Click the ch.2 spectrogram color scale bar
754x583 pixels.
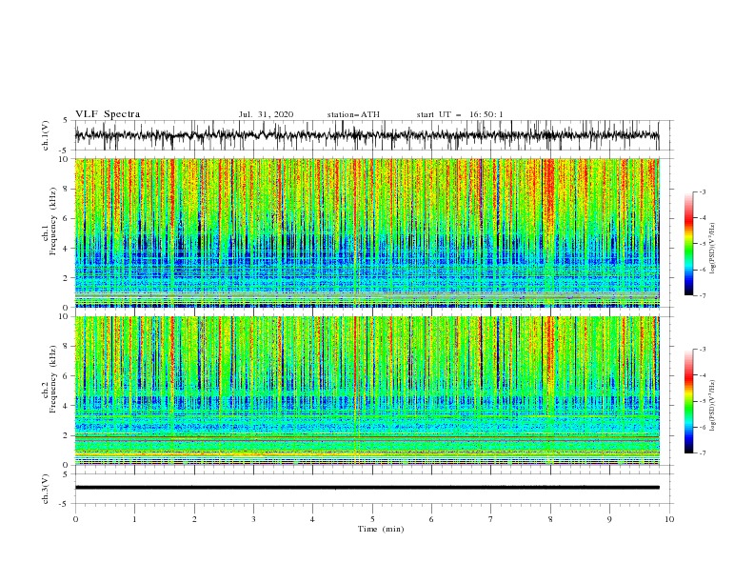[688, 401]
